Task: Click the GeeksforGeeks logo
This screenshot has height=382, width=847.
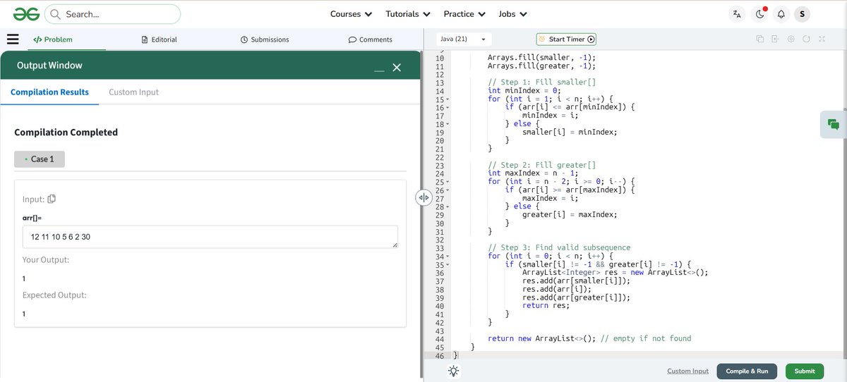Action: pos(25,14)
